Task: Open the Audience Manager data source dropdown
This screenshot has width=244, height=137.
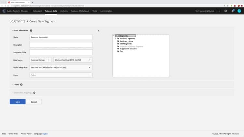Action: coord(40,60)
